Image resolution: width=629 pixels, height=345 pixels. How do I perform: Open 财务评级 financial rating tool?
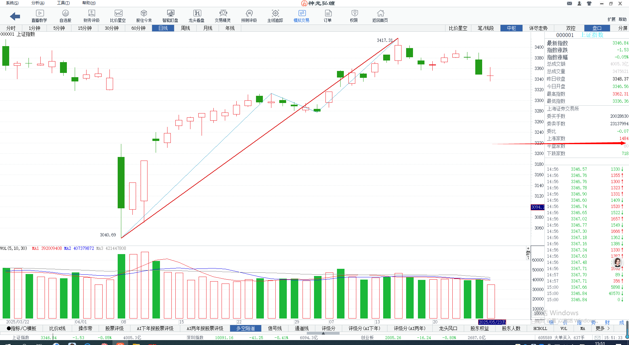[91, 16]
